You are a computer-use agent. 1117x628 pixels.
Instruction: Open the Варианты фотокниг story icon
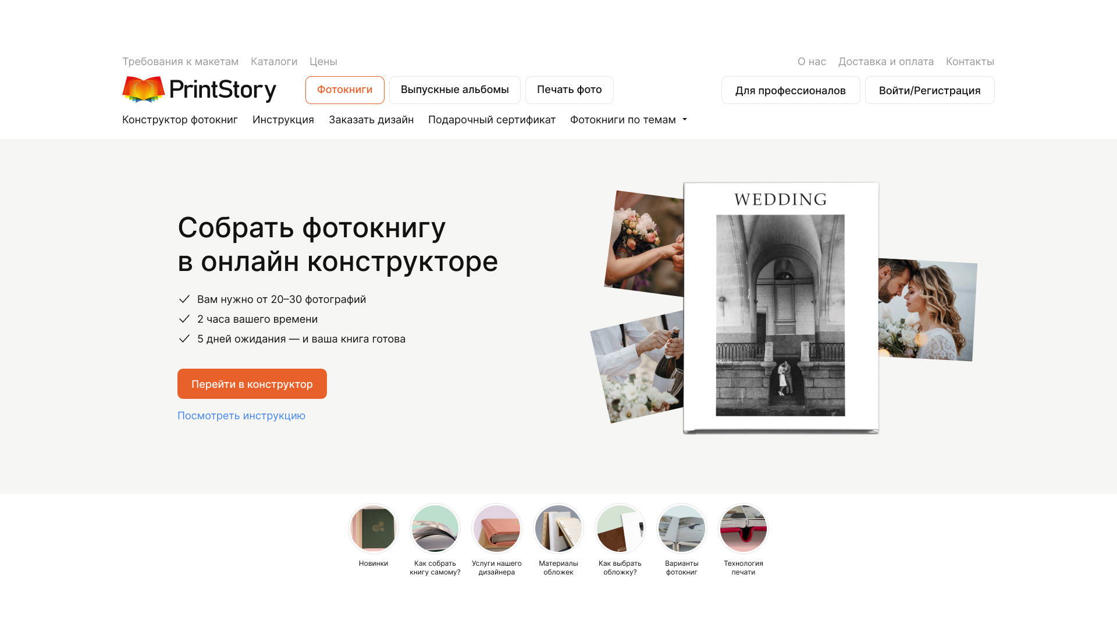pos(681,529)
